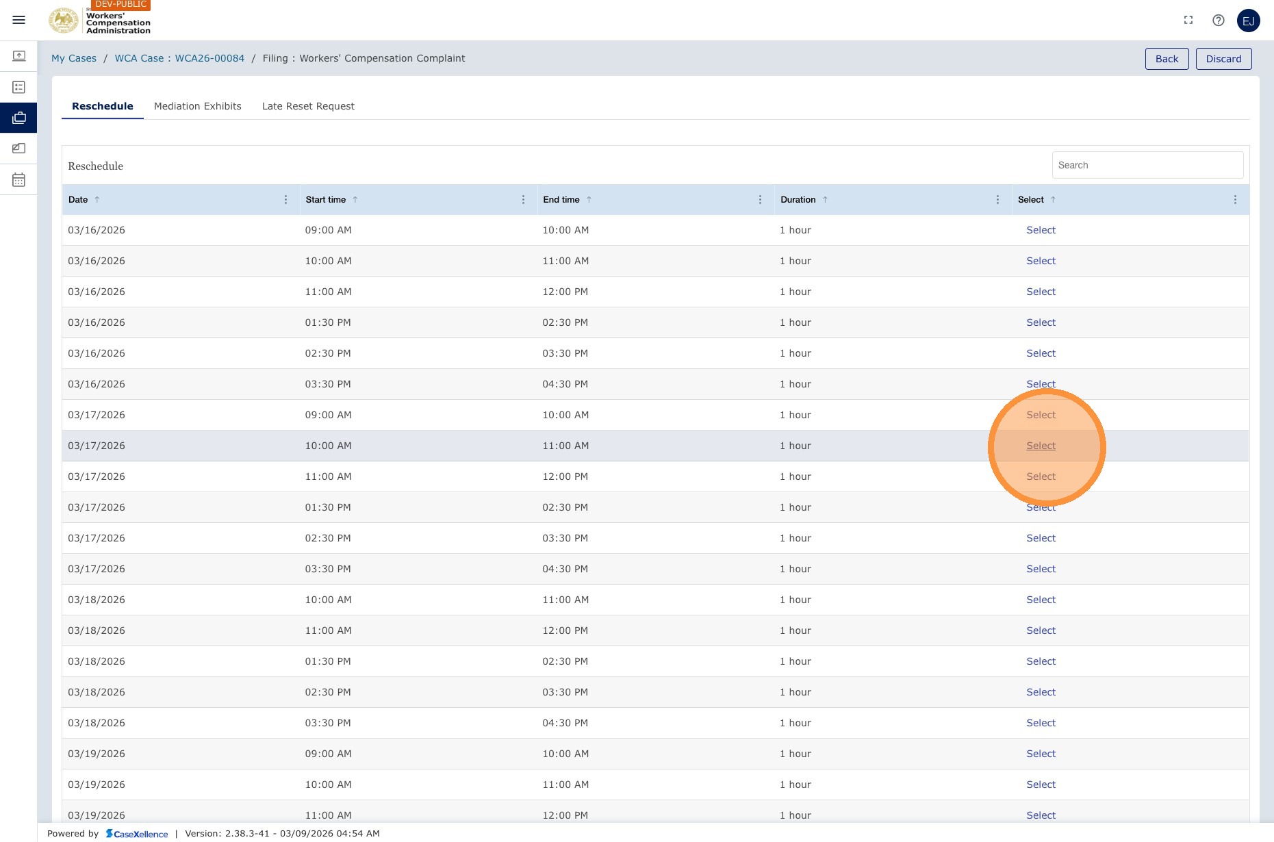The height and width of the screenshot is (842, 1274).
Task: Click the Filing : Workers' Compensation Complaint breadcrumb text
Action: tap(364, 58)
